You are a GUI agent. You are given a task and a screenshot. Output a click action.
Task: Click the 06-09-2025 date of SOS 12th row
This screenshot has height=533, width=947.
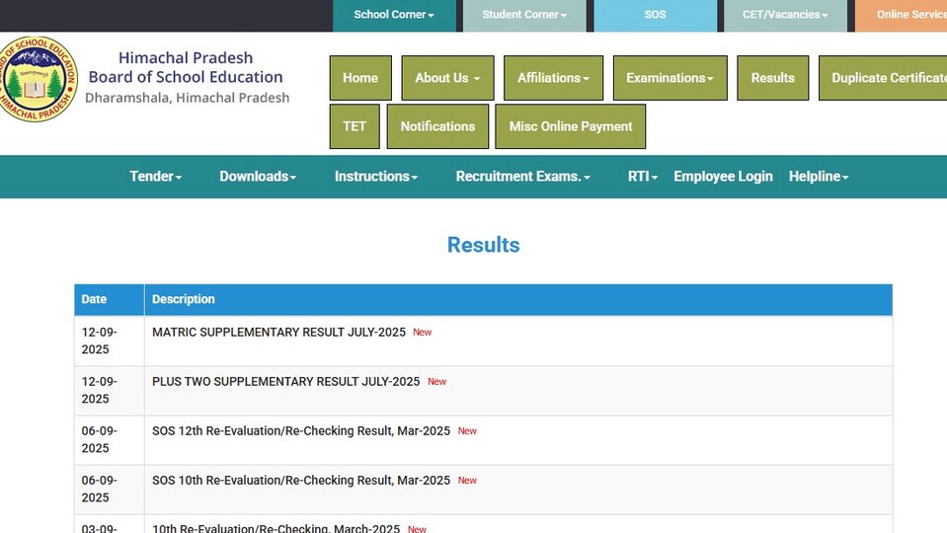100,439
